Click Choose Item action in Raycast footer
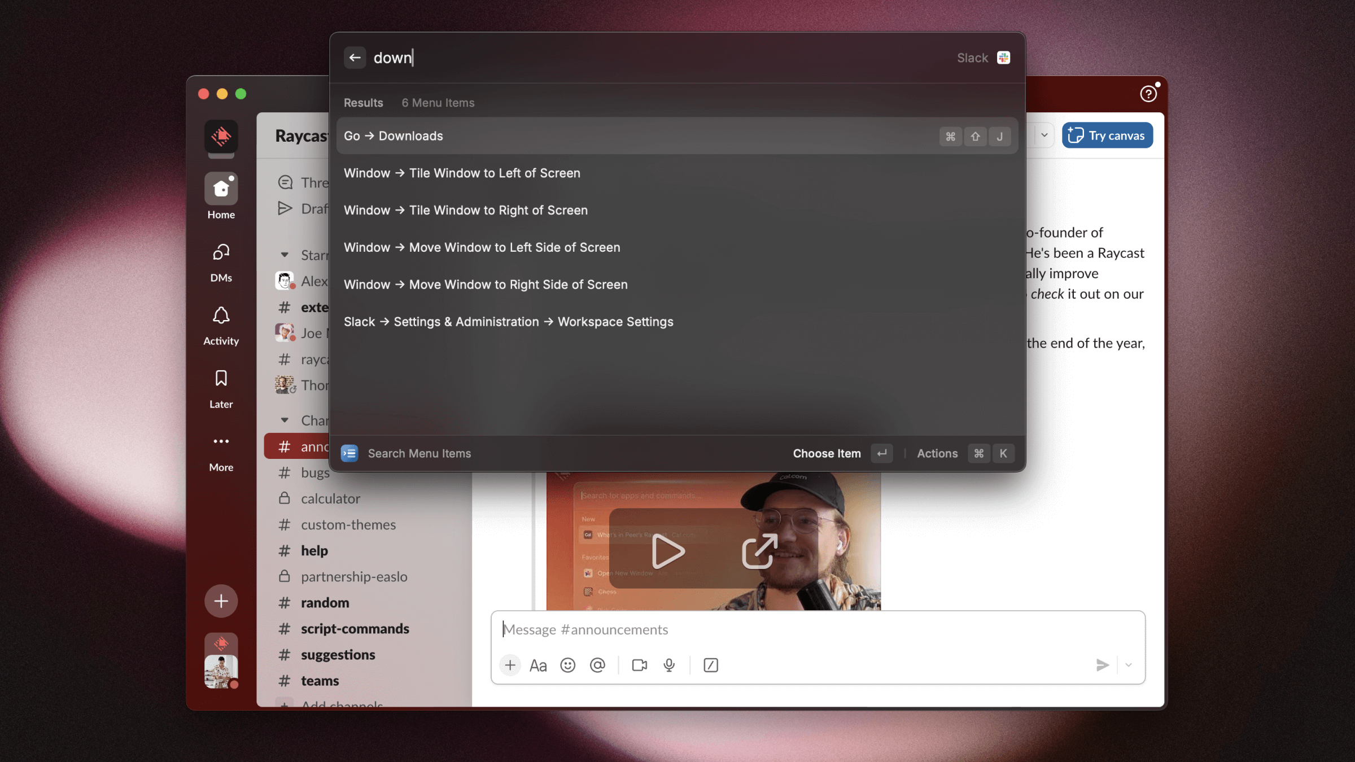 [x=842, y=453]
